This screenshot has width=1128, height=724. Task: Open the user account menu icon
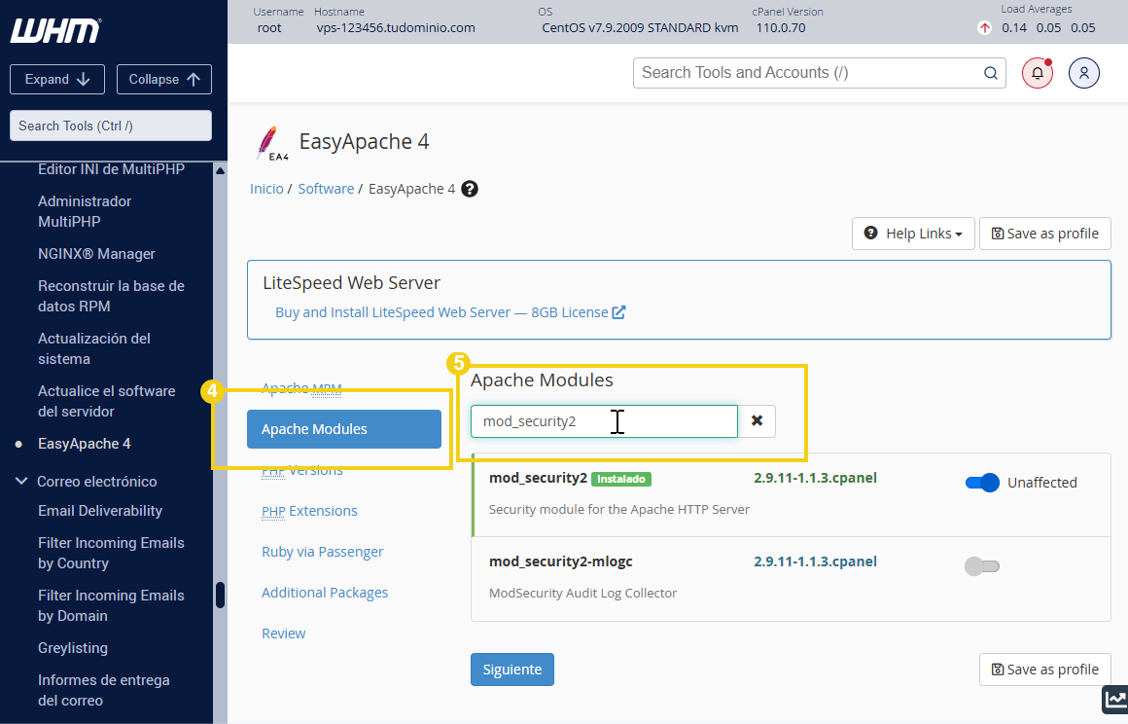point(1083,73)
